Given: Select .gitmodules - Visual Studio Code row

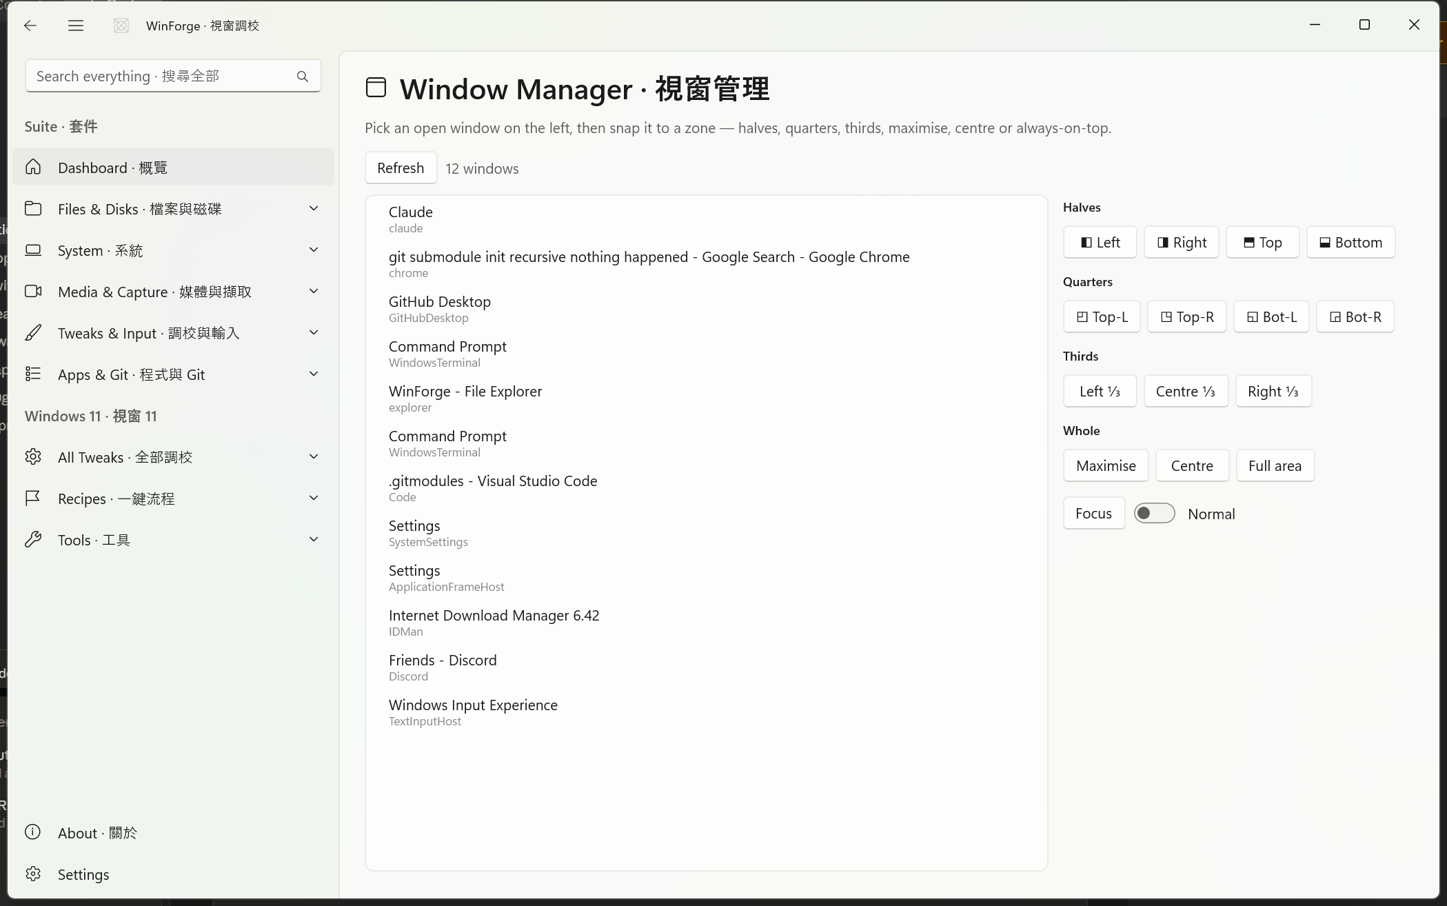Looking at the screenshot, I should [706, 488].
